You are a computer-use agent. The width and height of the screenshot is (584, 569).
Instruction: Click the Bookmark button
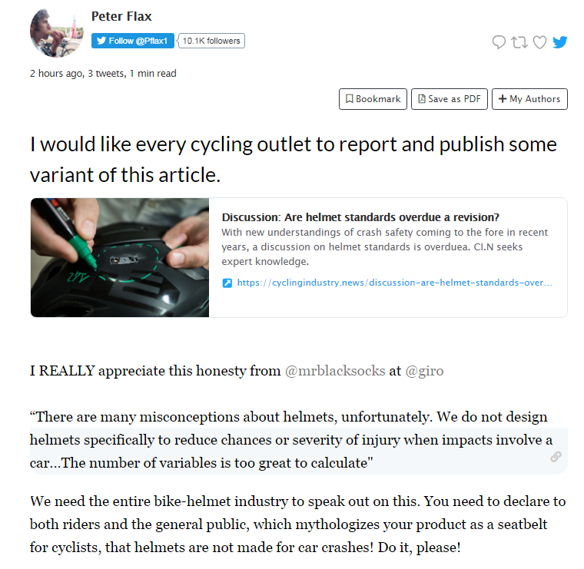coord(373,99)
